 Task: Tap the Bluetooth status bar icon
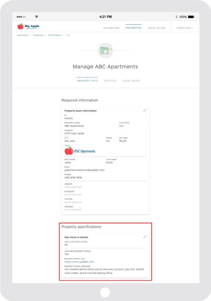point(176,17)
